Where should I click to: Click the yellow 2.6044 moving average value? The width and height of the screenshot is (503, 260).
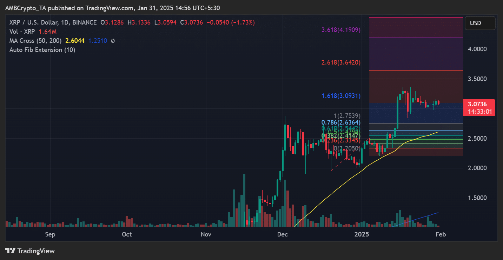pos(75,41)
